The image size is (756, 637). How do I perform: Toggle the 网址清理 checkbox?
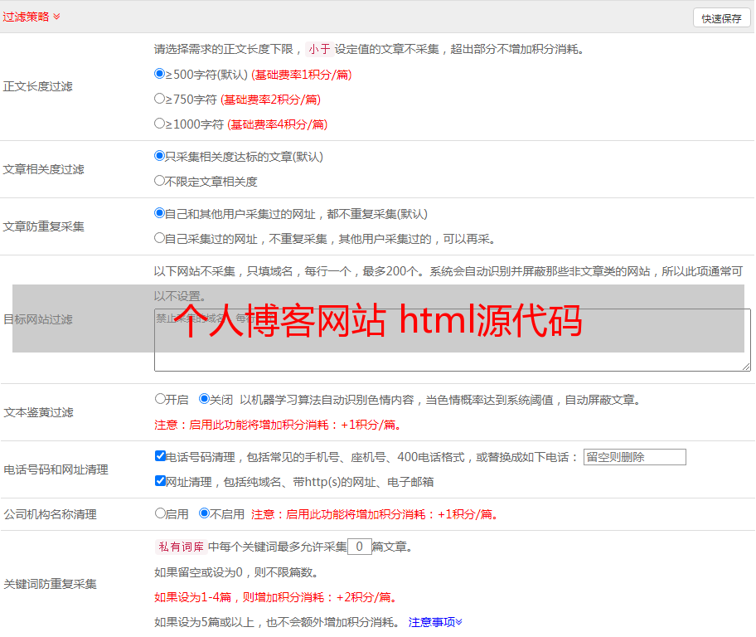click(x=160, y=481)
